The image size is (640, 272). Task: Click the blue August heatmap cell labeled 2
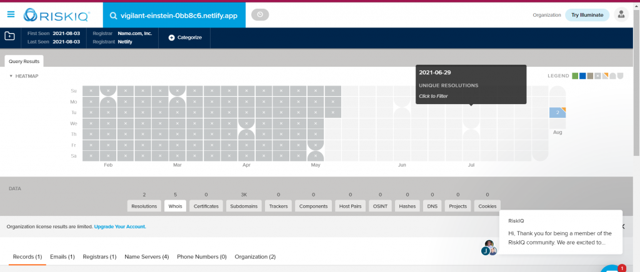pos(557,112)
